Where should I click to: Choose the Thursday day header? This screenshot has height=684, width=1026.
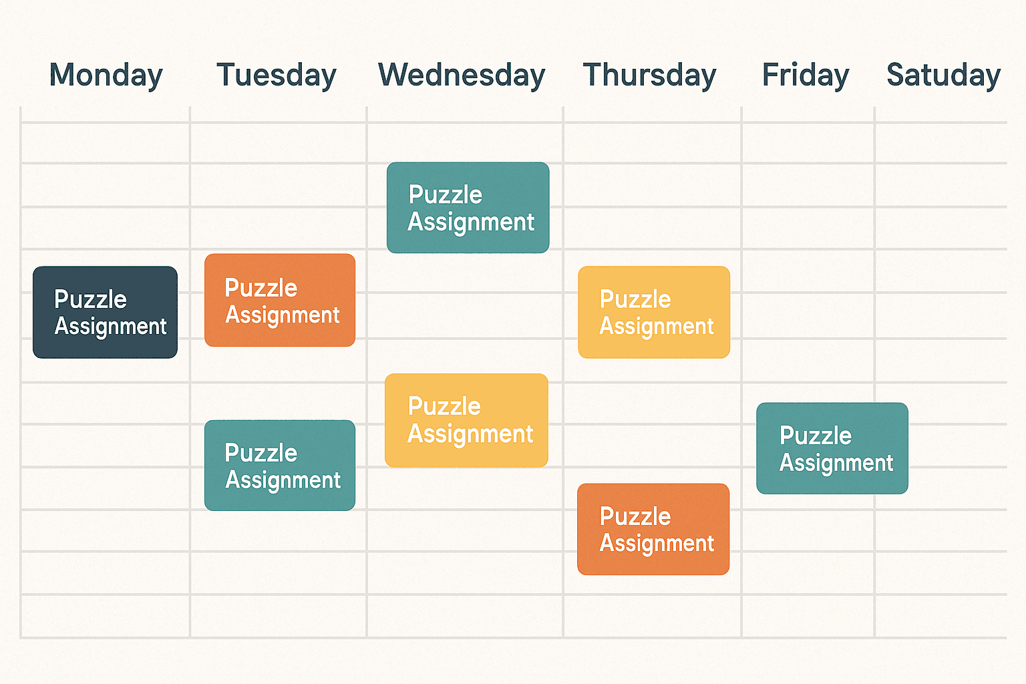649,75
